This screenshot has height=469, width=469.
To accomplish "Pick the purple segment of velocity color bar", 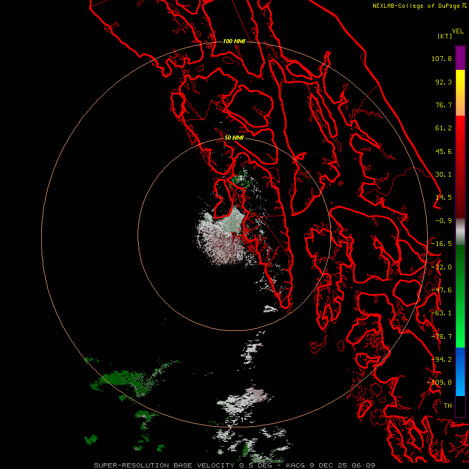I will 460,58.
